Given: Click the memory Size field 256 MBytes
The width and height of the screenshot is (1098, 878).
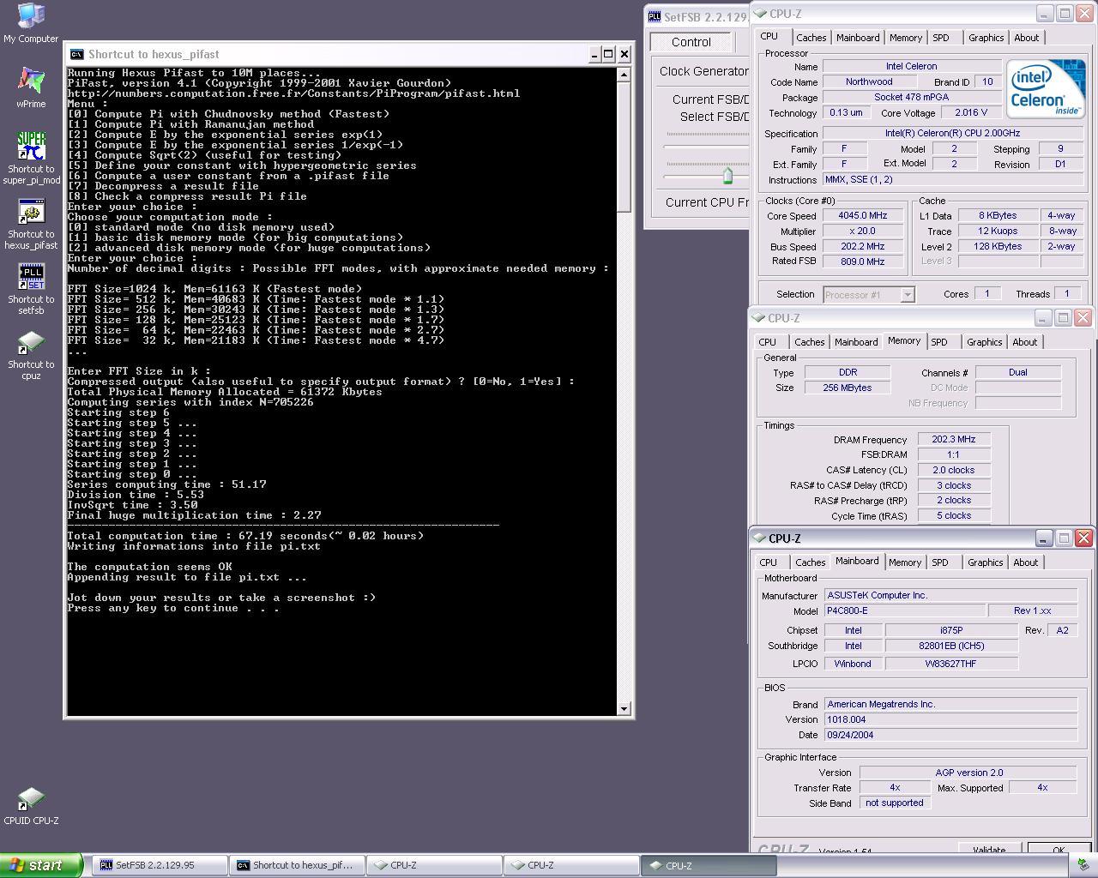Looking at the screenshot, I should [x=848, y=388].
